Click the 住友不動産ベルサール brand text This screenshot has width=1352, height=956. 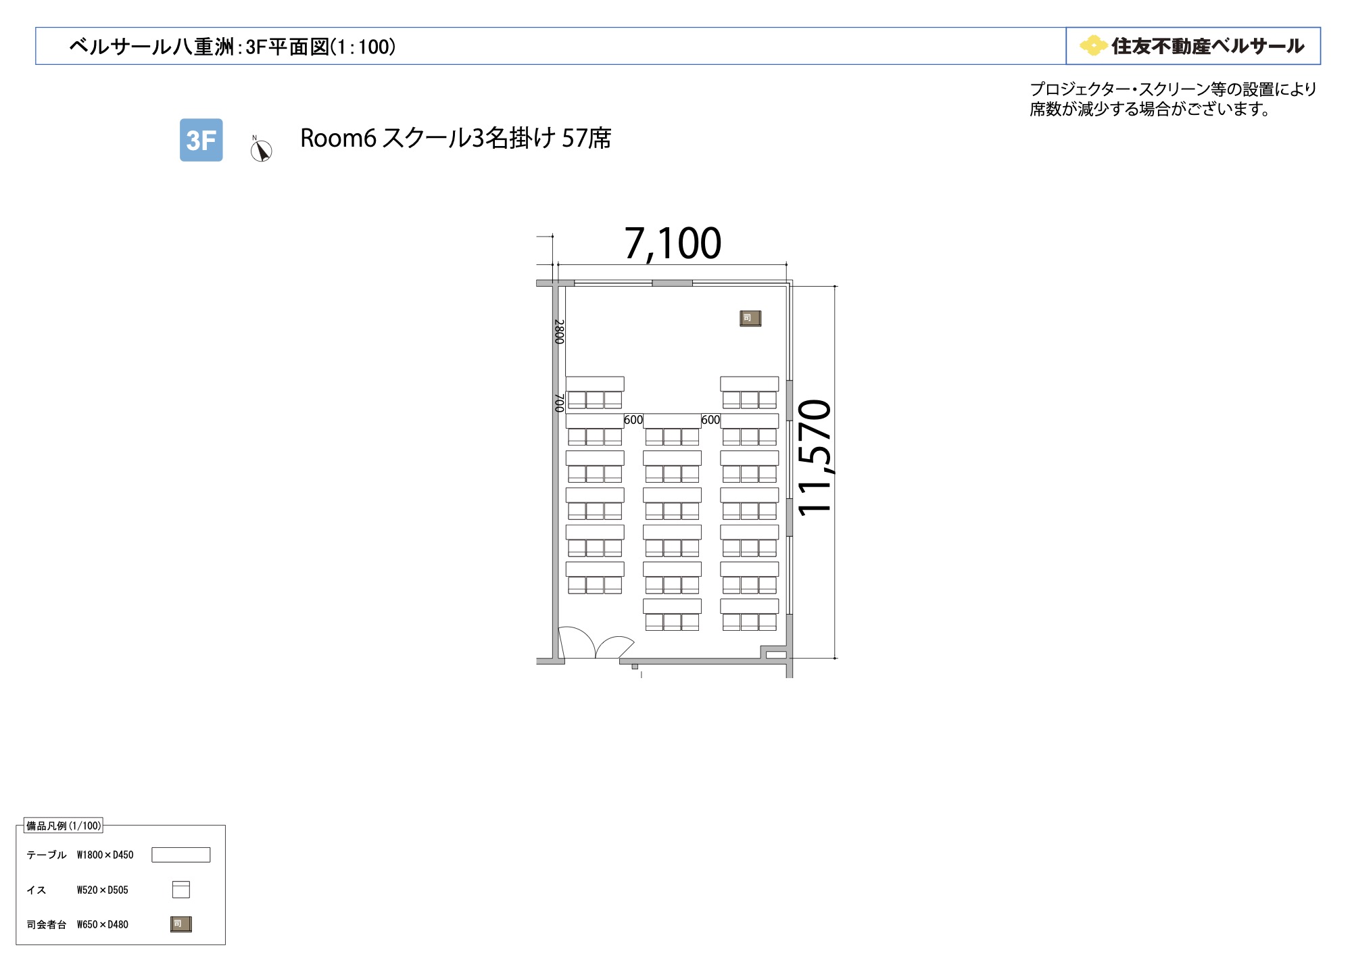(x=1208, y=46)
